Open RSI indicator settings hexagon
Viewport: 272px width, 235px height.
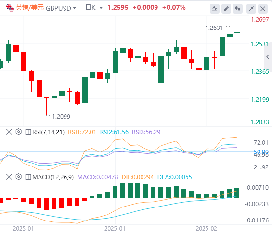click(x=19, y=132)
